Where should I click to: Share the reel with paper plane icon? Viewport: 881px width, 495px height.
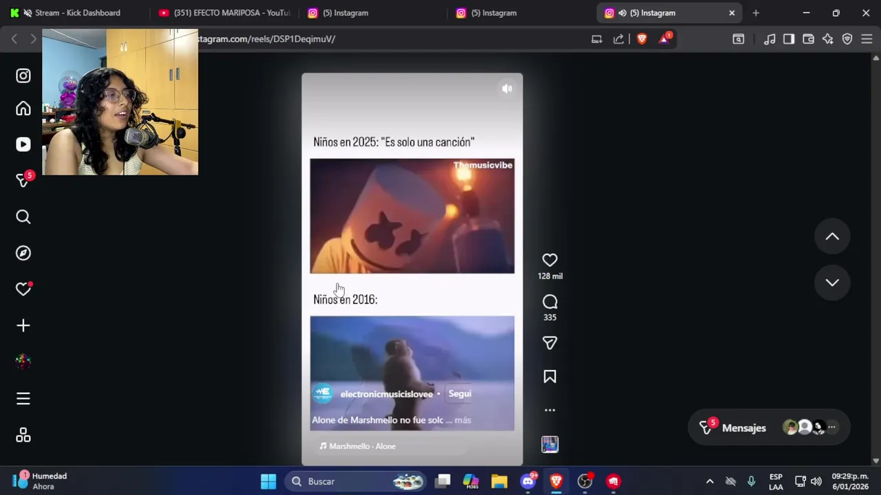tap(549, 343)
